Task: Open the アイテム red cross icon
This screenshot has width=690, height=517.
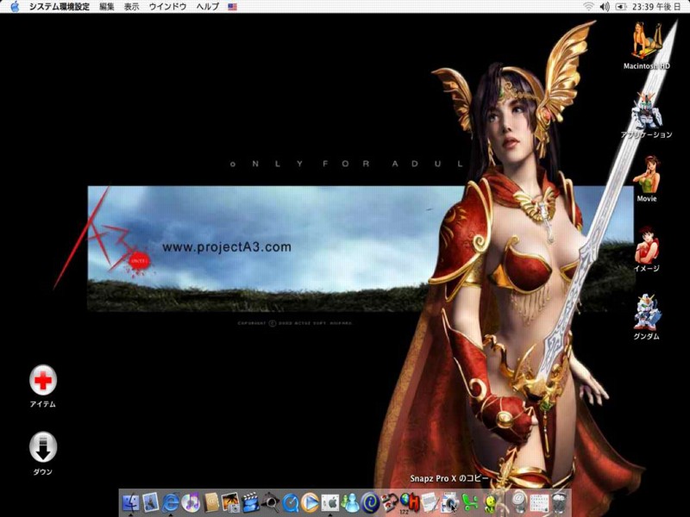Action: [x=42, y=380]
